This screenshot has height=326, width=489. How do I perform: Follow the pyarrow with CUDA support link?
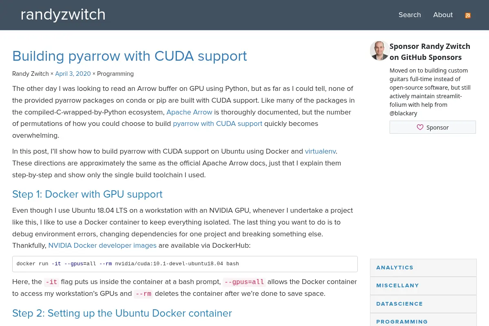(218, 123)
